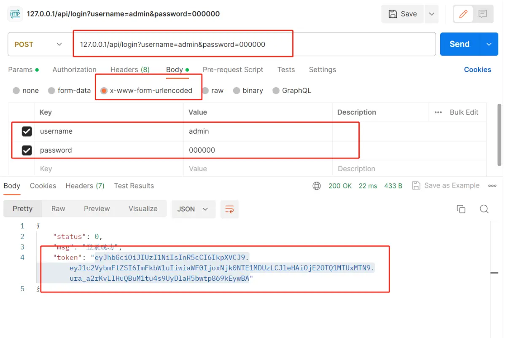Expand the Send button dropdown arrow
Image resolution: width=506 pixels, height=338 pixels.
[x=489, y=44]
